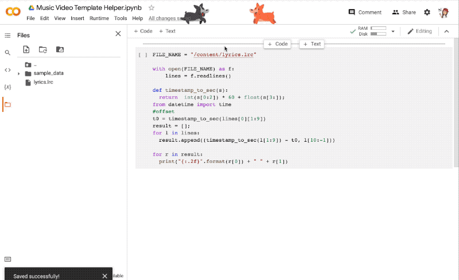Expand the sample_data folder
This screenshot has width=459, height=280.
19,73
